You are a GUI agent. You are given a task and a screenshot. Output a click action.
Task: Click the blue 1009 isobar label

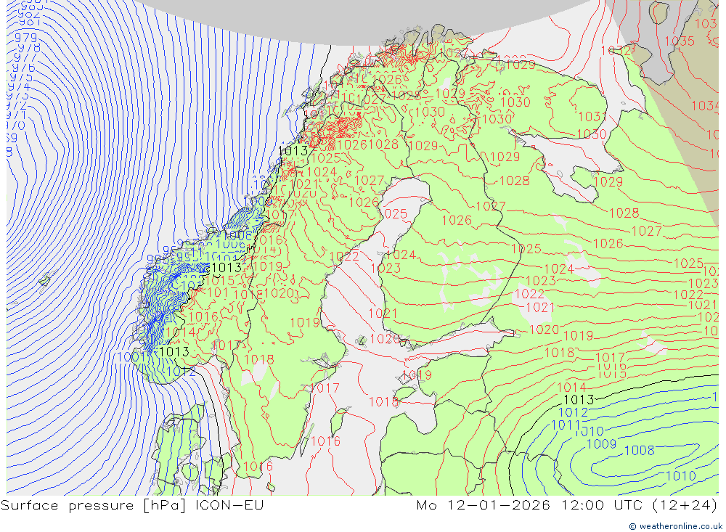click(x=601, y=444)
